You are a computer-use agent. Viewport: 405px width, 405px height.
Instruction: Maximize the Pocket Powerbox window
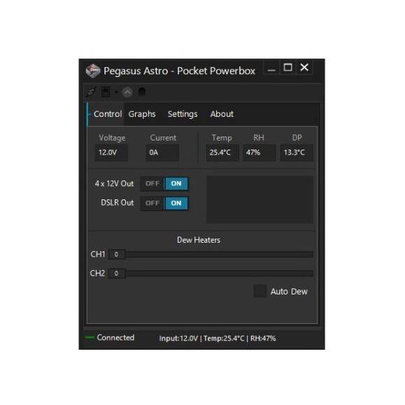coord(287,68)
